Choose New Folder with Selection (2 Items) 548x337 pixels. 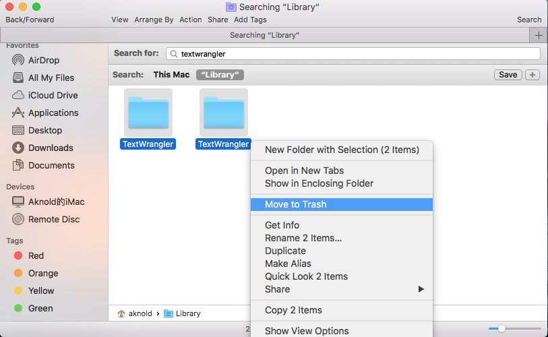coord(342,150)
